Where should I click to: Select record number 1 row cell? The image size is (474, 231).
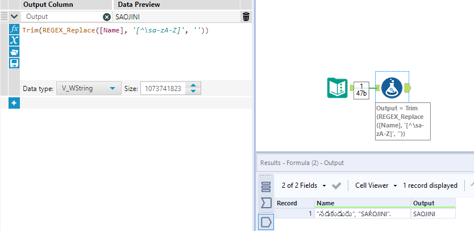pyautogui.click(x=294, y=213)
